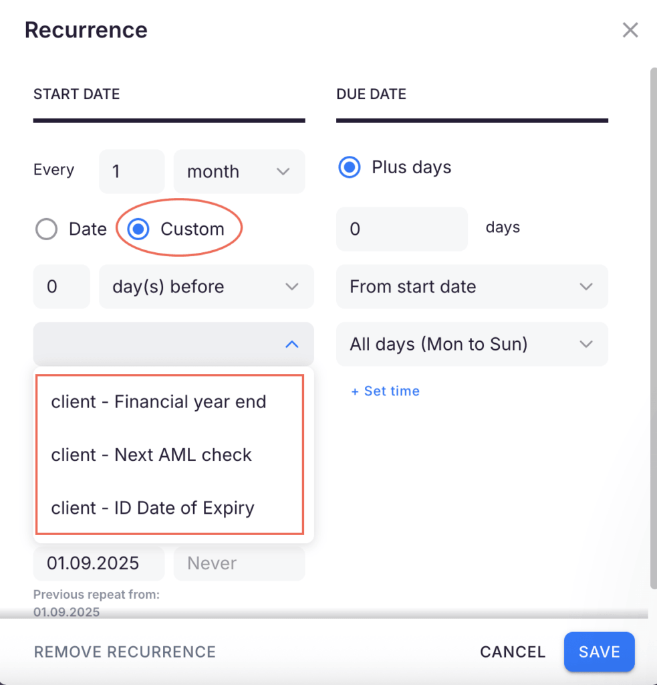Select client - Next AML check option
Image resolution: width=657 pixels, height=685 pixels.
(151, 455)
